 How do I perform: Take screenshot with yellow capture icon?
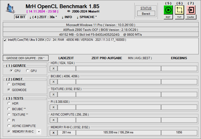click(179, 10)
